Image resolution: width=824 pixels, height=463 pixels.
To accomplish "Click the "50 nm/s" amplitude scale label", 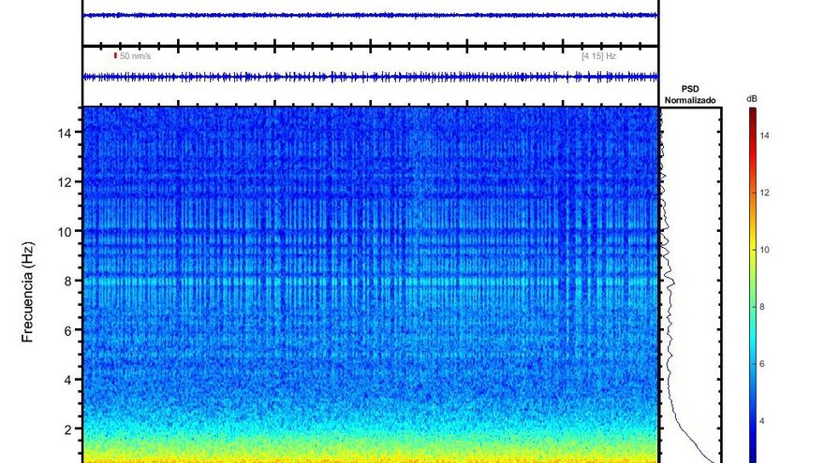I will (x=135, y=56).
